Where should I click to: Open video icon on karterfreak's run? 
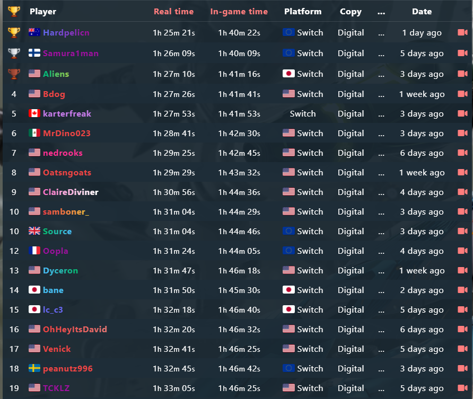click(x=462, y=113)
